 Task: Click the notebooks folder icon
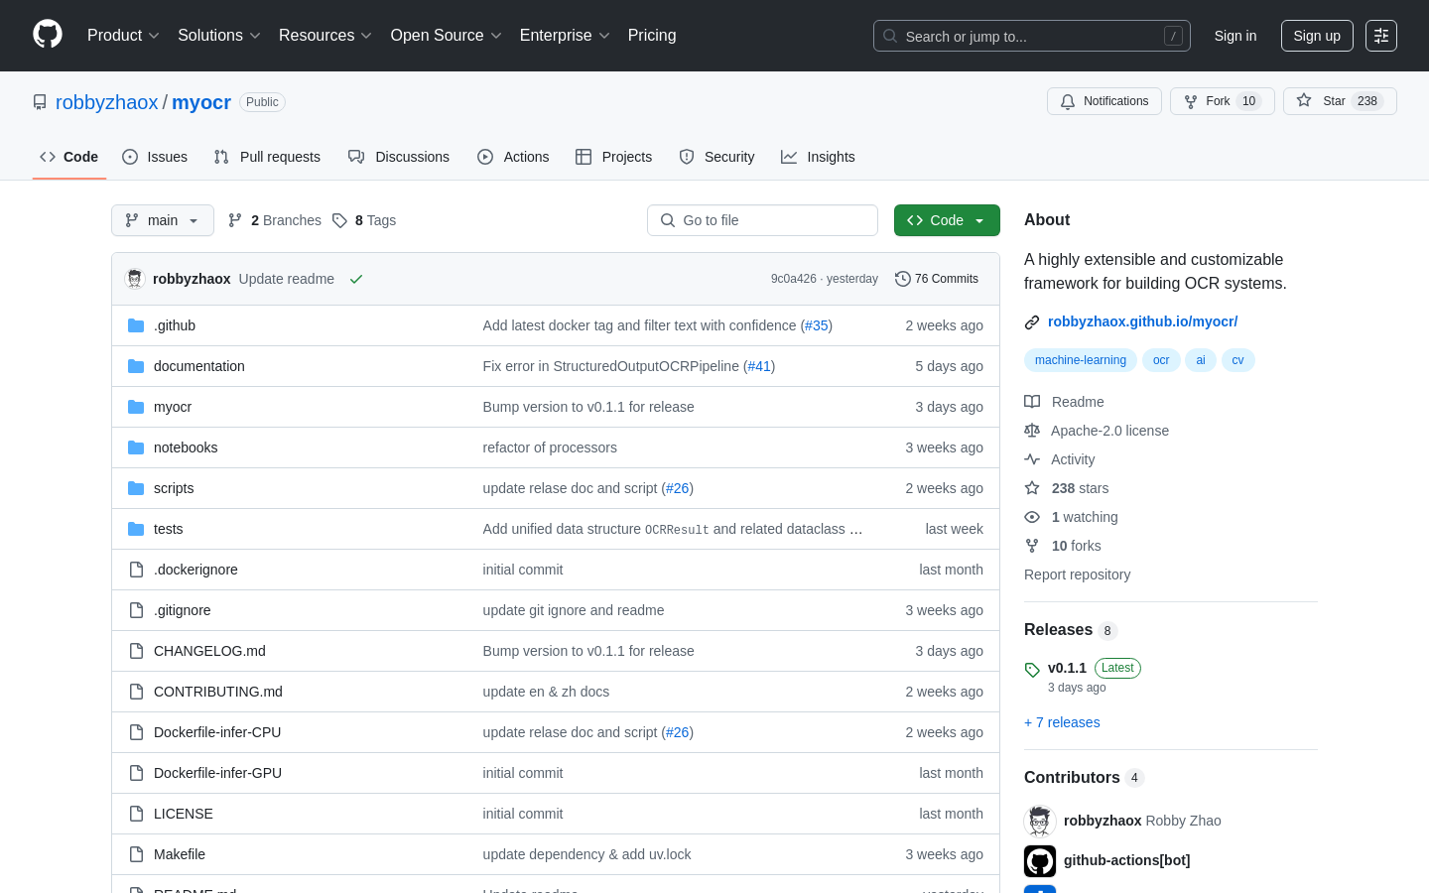[x=136, y=447]
